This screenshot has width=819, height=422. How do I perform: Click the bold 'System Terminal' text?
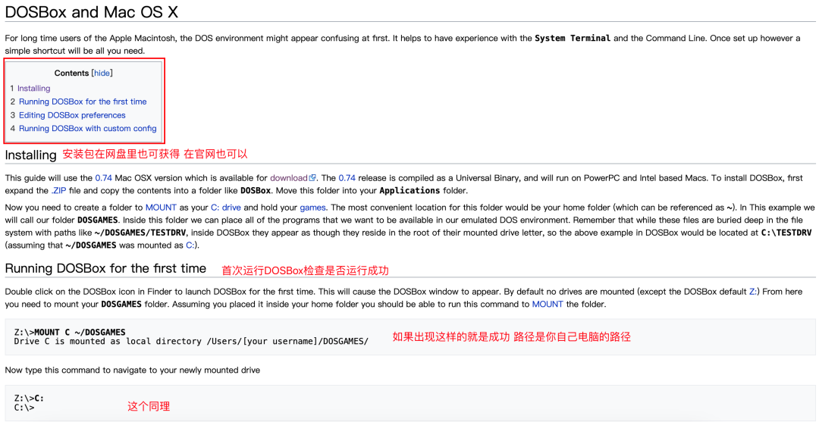[573, 39]
